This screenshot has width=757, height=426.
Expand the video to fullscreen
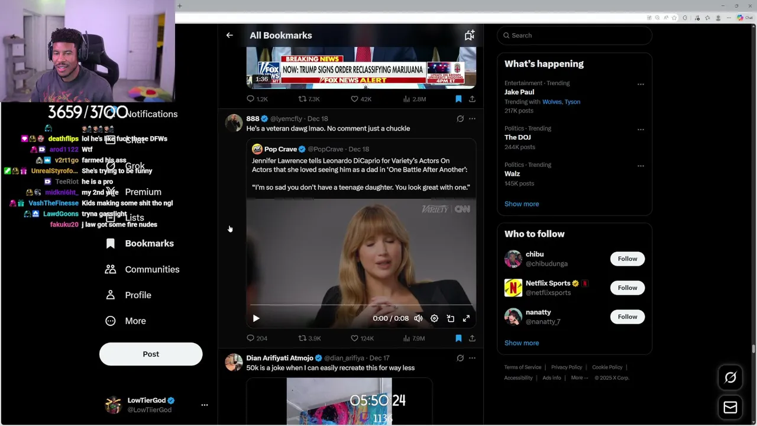tap(466, 318)
